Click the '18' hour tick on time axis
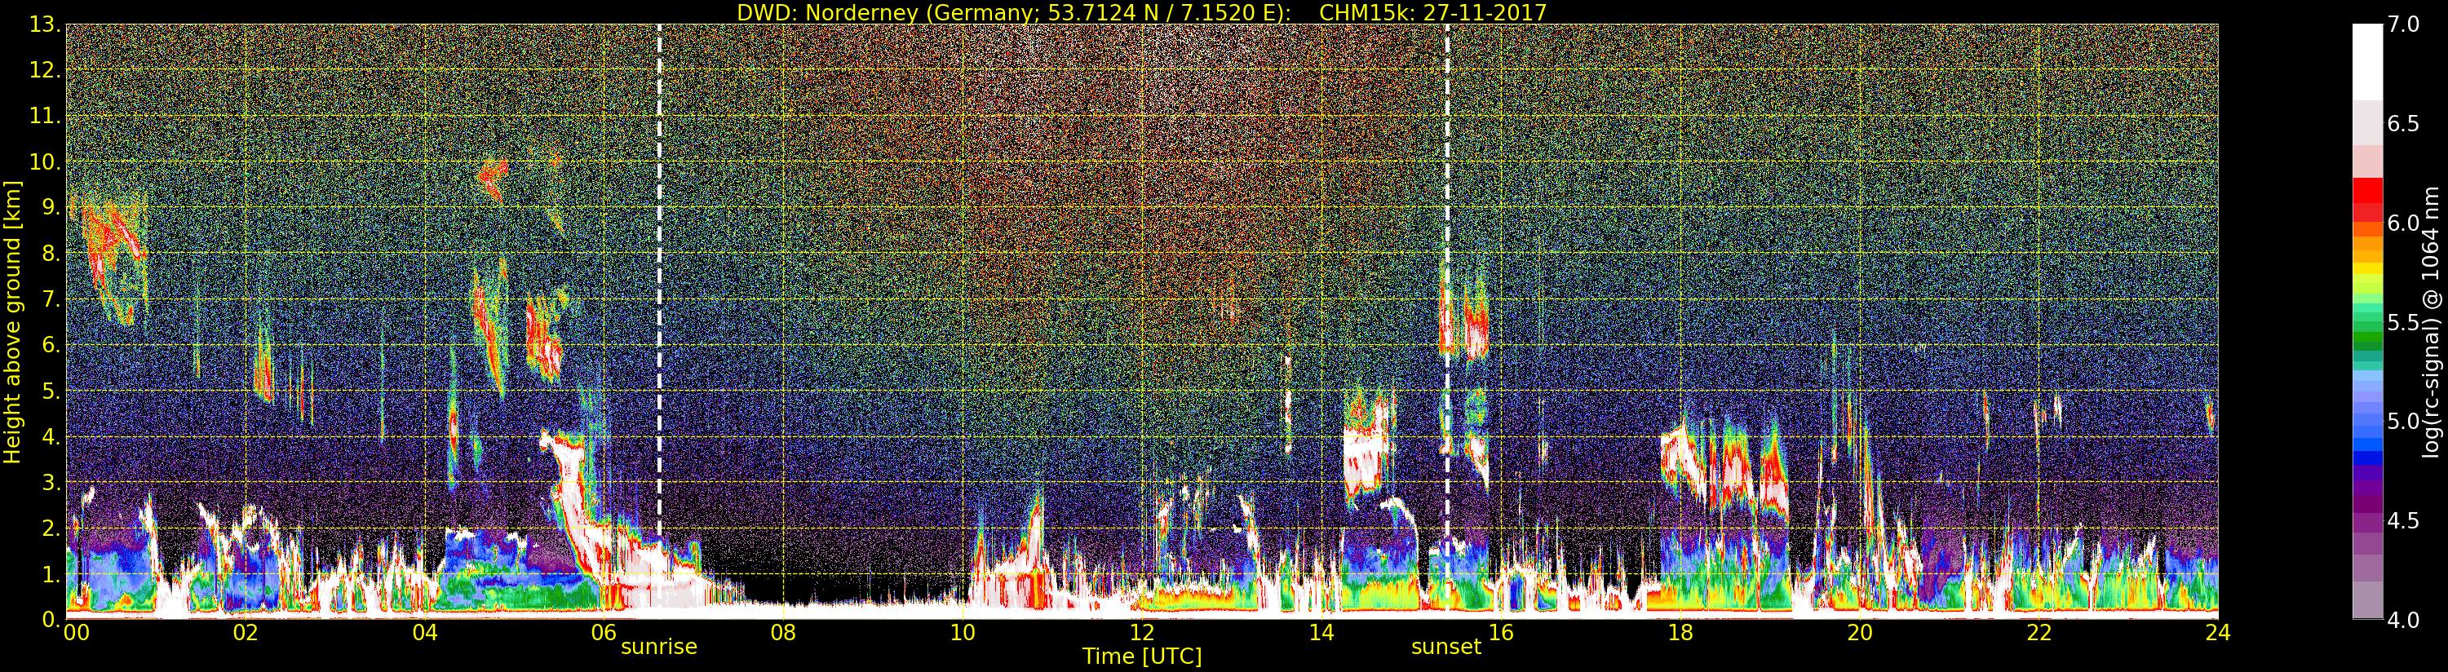2448x672 pixels. [x=1680, y=633]
